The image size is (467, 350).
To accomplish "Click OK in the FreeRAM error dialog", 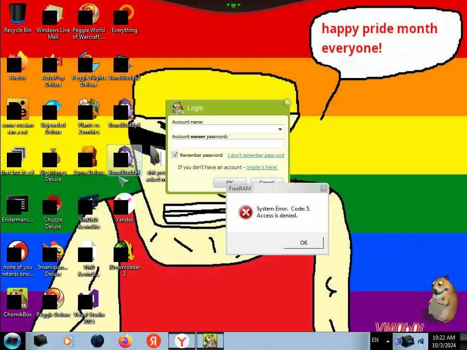I will [x=303, y=242].
